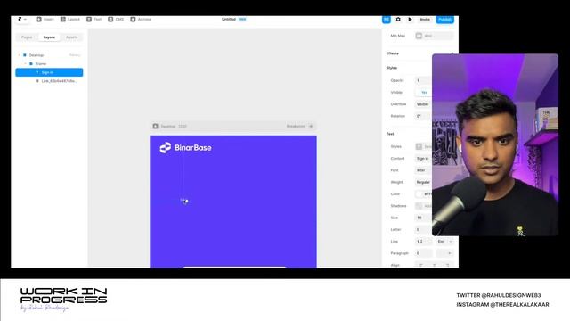Click the BinarBase logo on canvas

185,147
